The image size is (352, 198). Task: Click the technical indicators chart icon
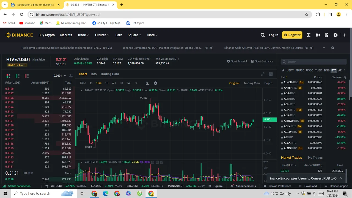coord(147,83)
